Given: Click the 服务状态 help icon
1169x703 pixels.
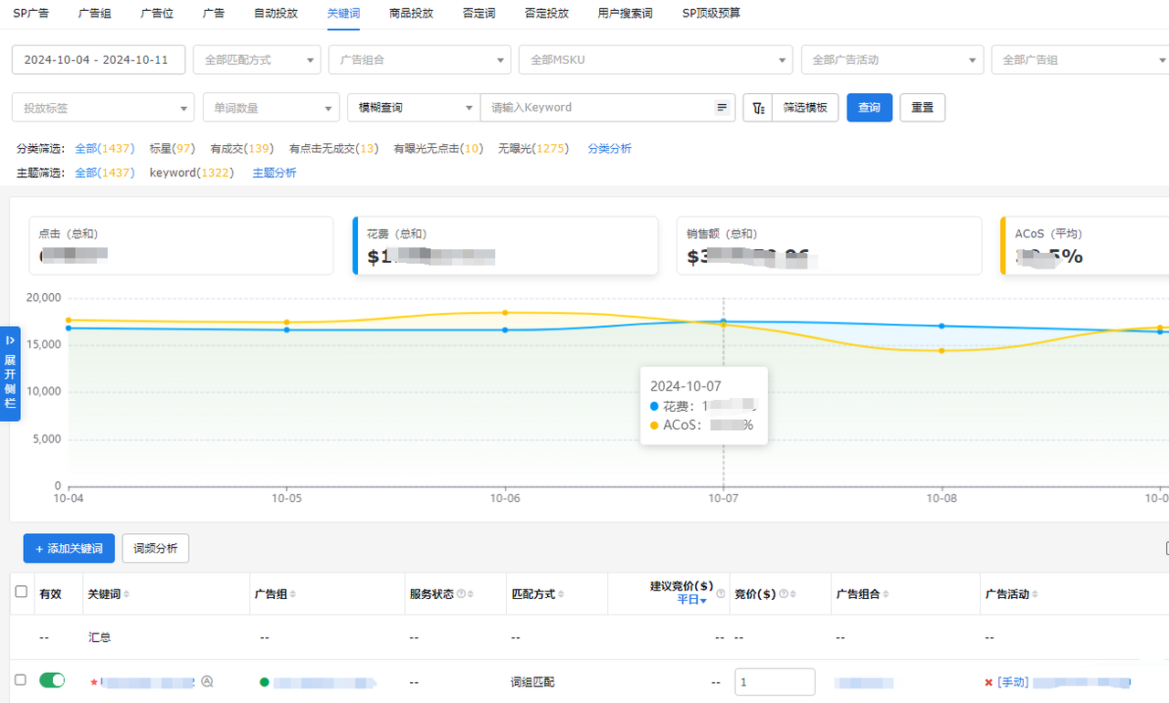Looking at the screenshot, I should coord(460,594).
